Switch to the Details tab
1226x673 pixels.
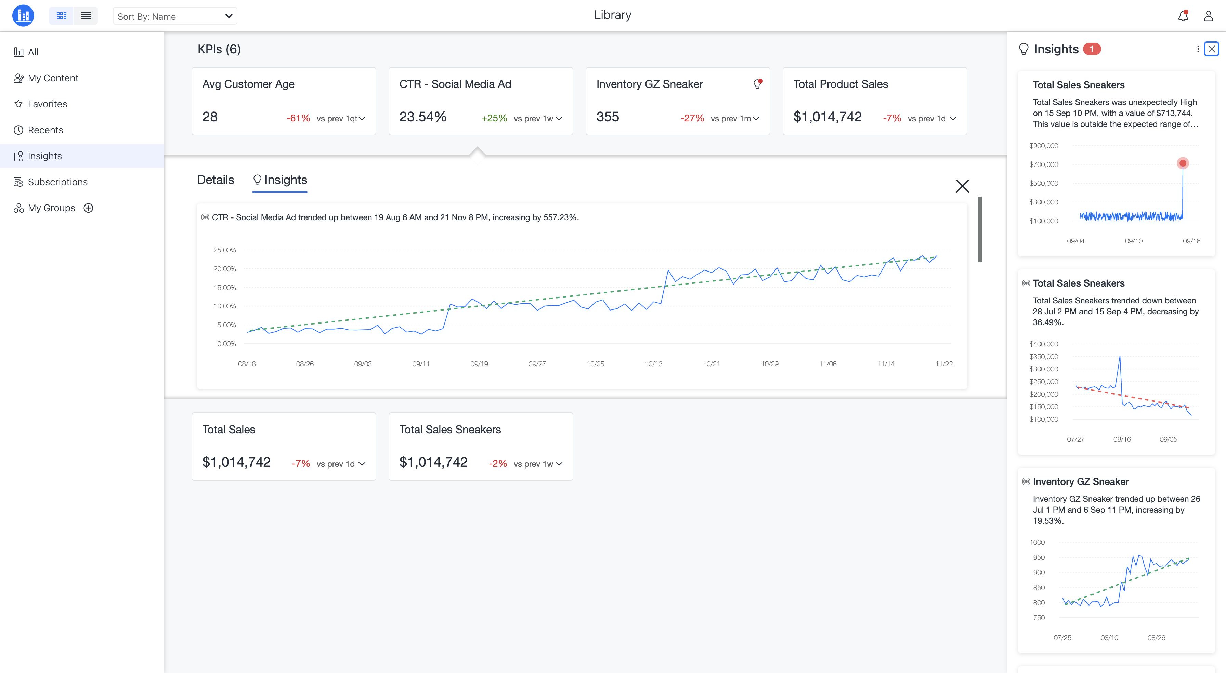point(216,180)
